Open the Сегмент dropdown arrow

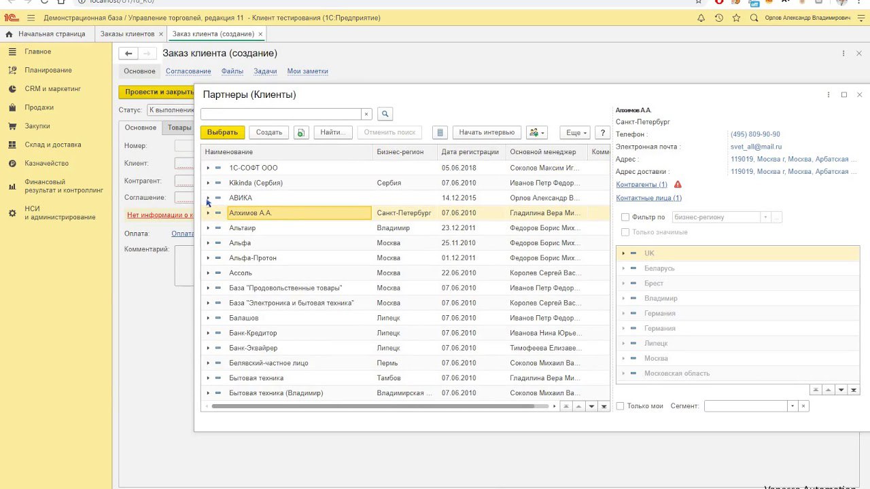(x=792, y=406)
